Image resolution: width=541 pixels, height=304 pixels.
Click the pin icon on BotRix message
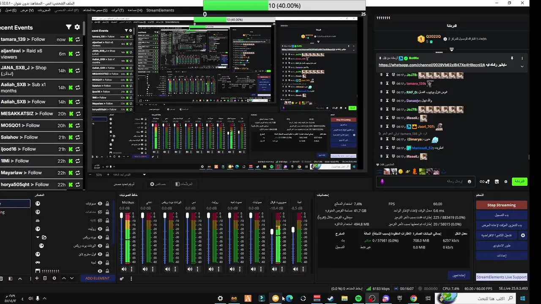(512, 58)
